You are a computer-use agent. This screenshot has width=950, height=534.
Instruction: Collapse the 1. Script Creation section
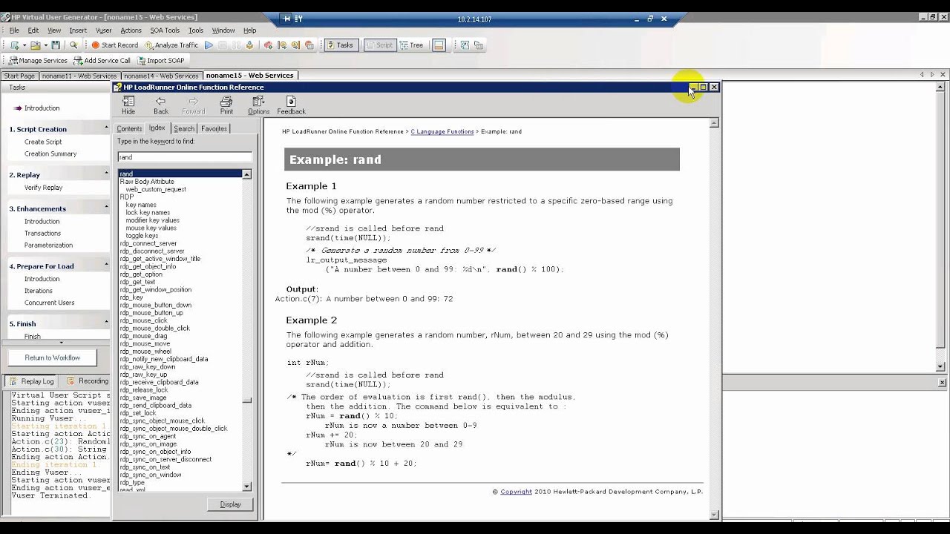pos(106,128)
